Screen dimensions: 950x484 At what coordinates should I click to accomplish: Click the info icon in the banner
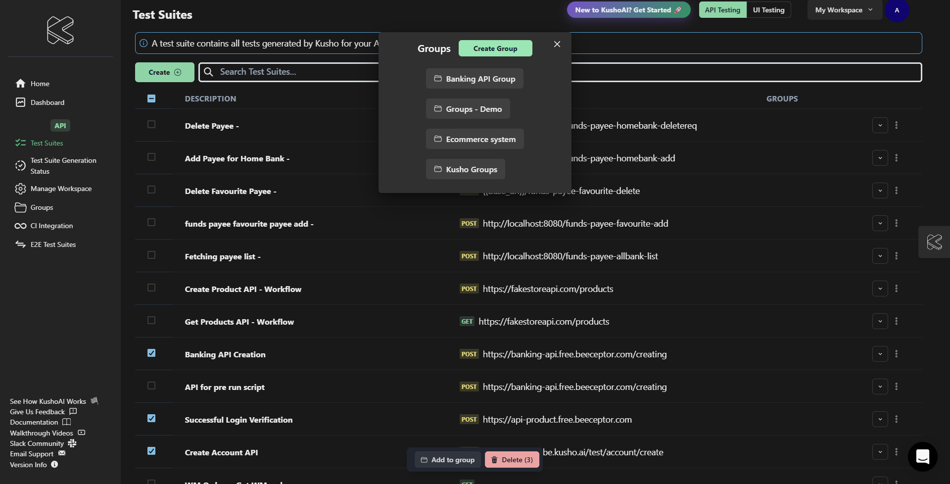pos(143,44)
